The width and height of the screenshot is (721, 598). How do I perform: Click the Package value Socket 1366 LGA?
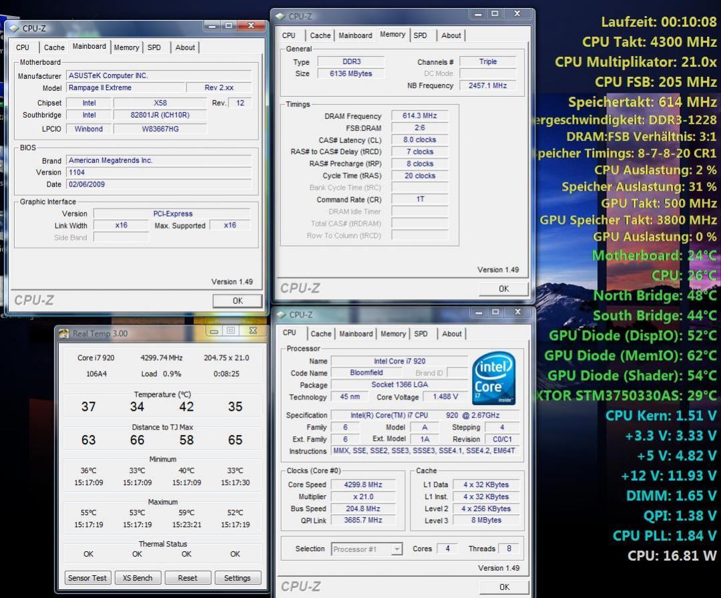(x=399, y=384)
